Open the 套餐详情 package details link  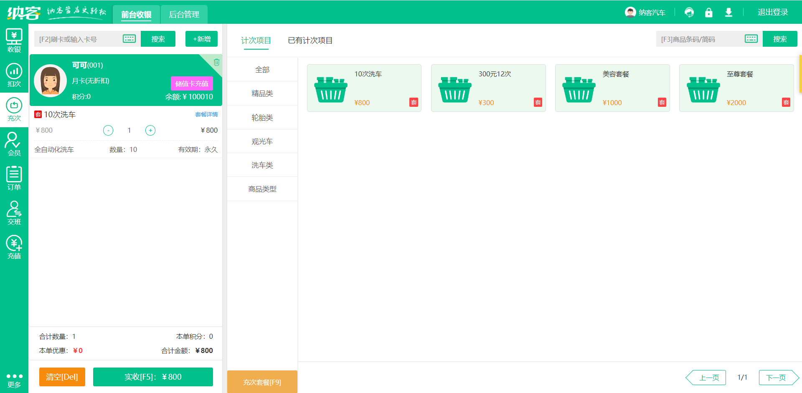(x=206, y=114)
